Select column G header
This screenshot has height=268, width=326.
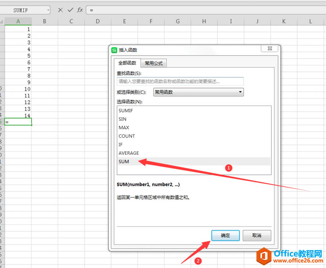click(178, 21)
